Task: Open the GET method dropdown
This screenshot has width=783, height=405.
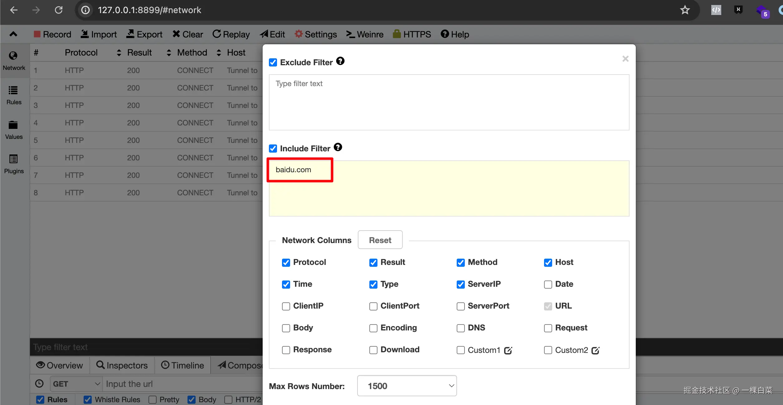Action: 76,384
